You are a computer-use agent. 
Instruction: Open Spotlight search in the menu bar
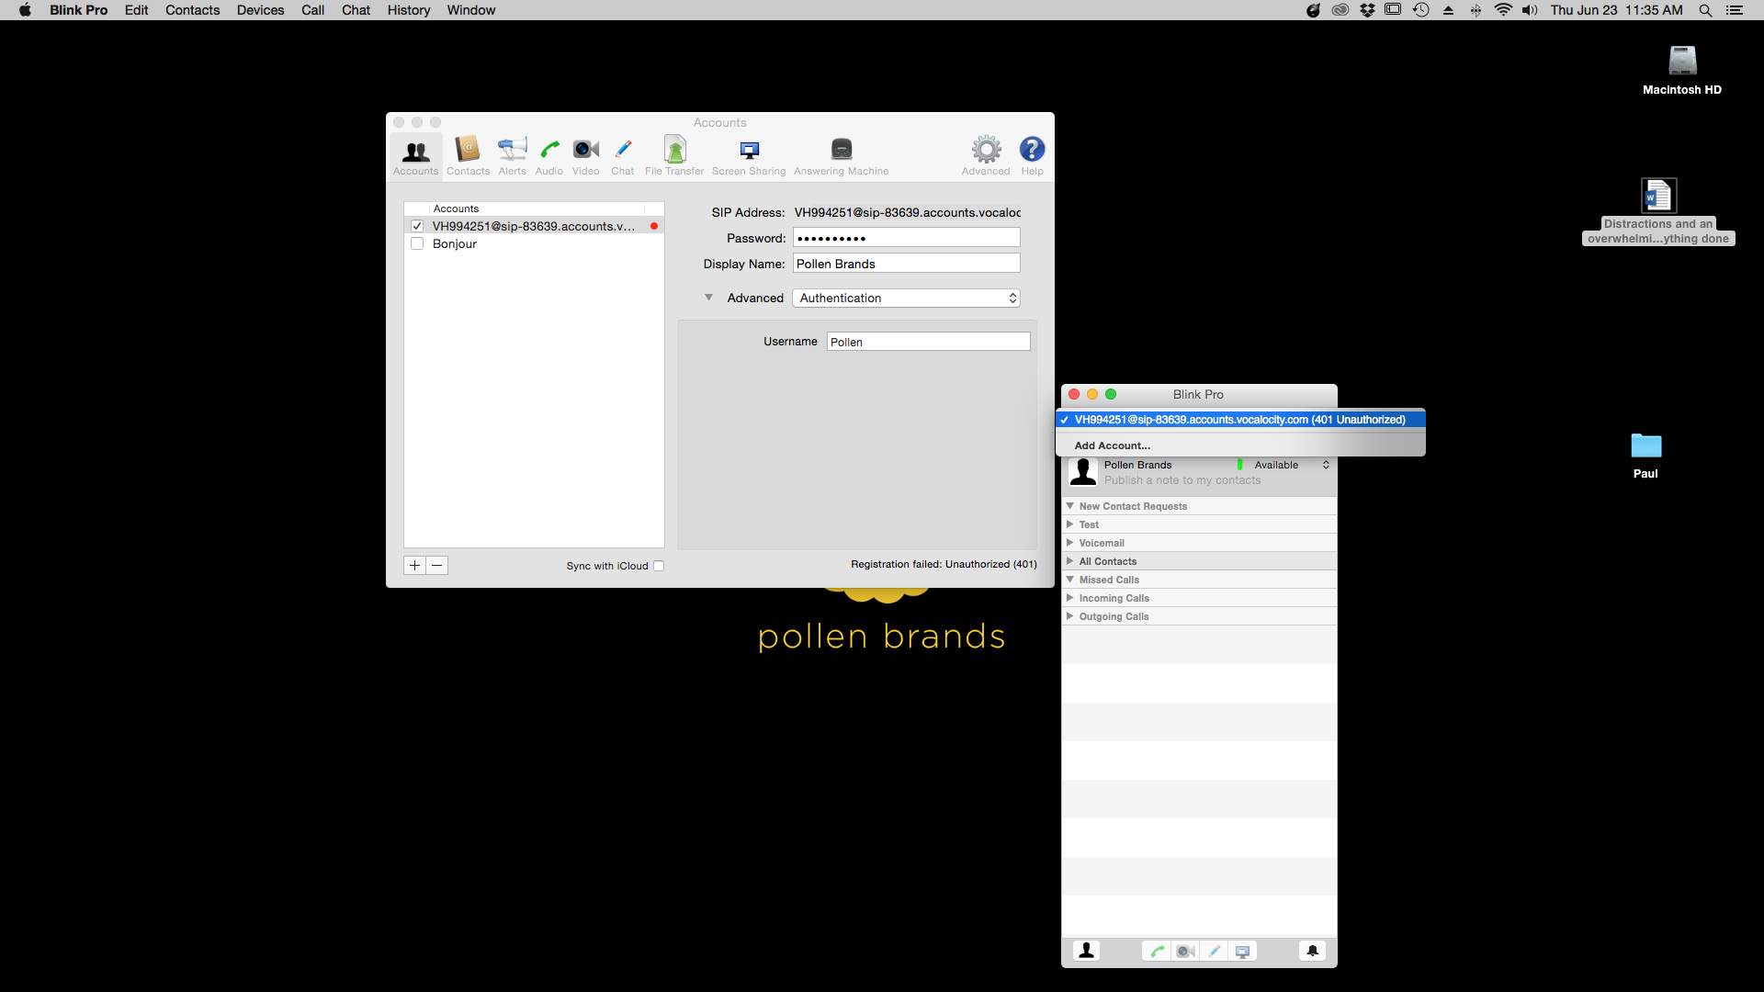click(1705, 10)
